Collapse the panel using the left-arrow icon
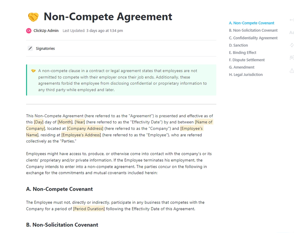The image size is (294, 233). pos(291,20)
